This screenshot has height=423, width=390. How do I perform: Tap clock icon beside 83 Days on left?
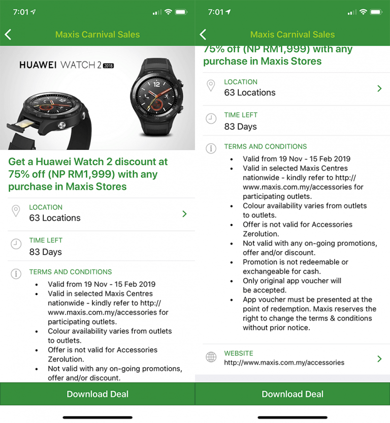click(16, 245)
